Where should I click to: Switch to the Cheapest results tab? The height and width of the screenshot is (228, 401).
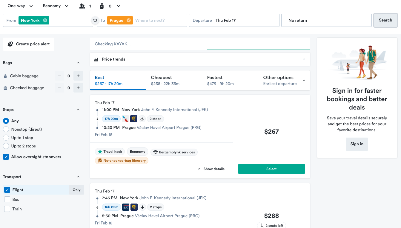[161, 80]
